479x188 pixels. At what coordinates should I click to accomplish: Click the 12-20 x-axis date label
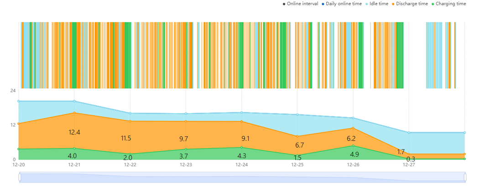[19, 165]
